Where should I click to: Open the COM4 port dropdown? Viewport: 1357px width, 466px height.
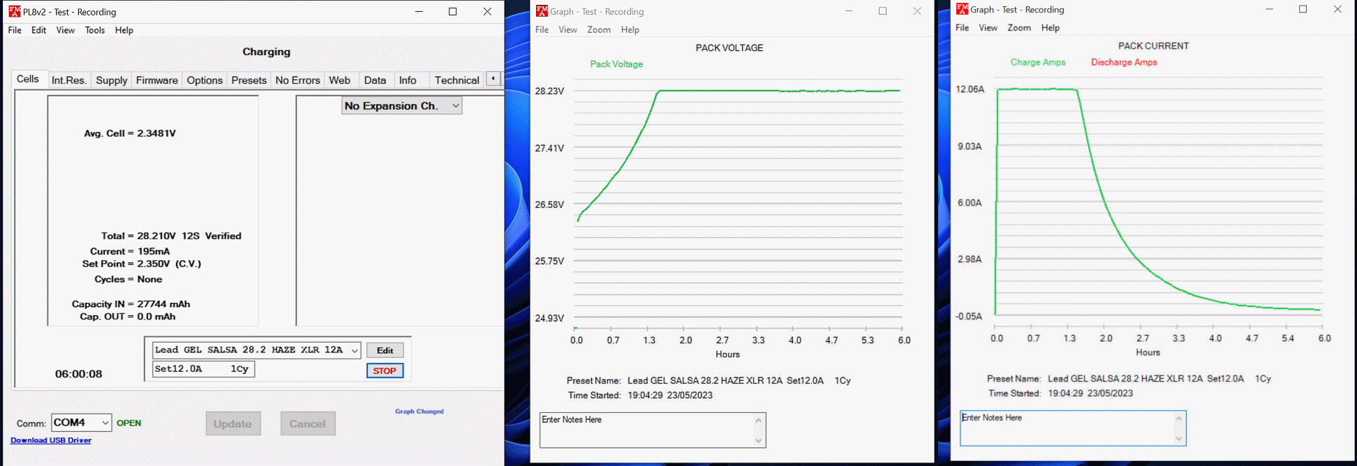coord(105,423)
